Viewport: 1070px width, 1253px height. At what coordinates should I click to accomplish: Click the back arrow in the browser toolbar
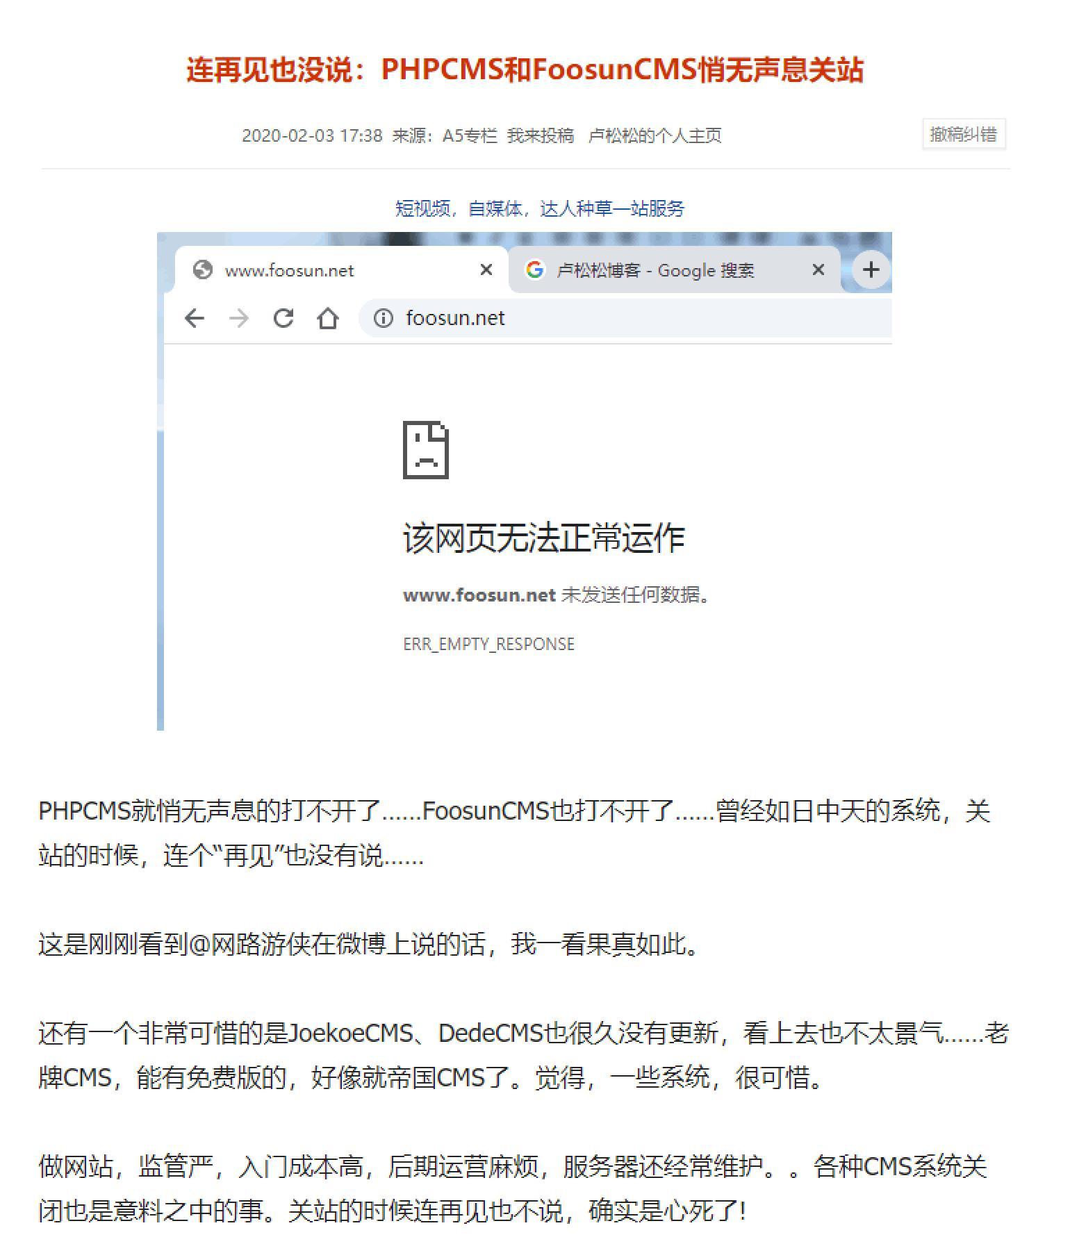click(x=195, y=318)
